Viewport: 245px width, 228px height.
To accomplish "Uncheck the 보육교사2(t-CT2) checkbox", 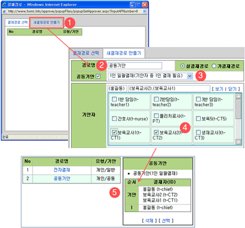I will (156, 133).
